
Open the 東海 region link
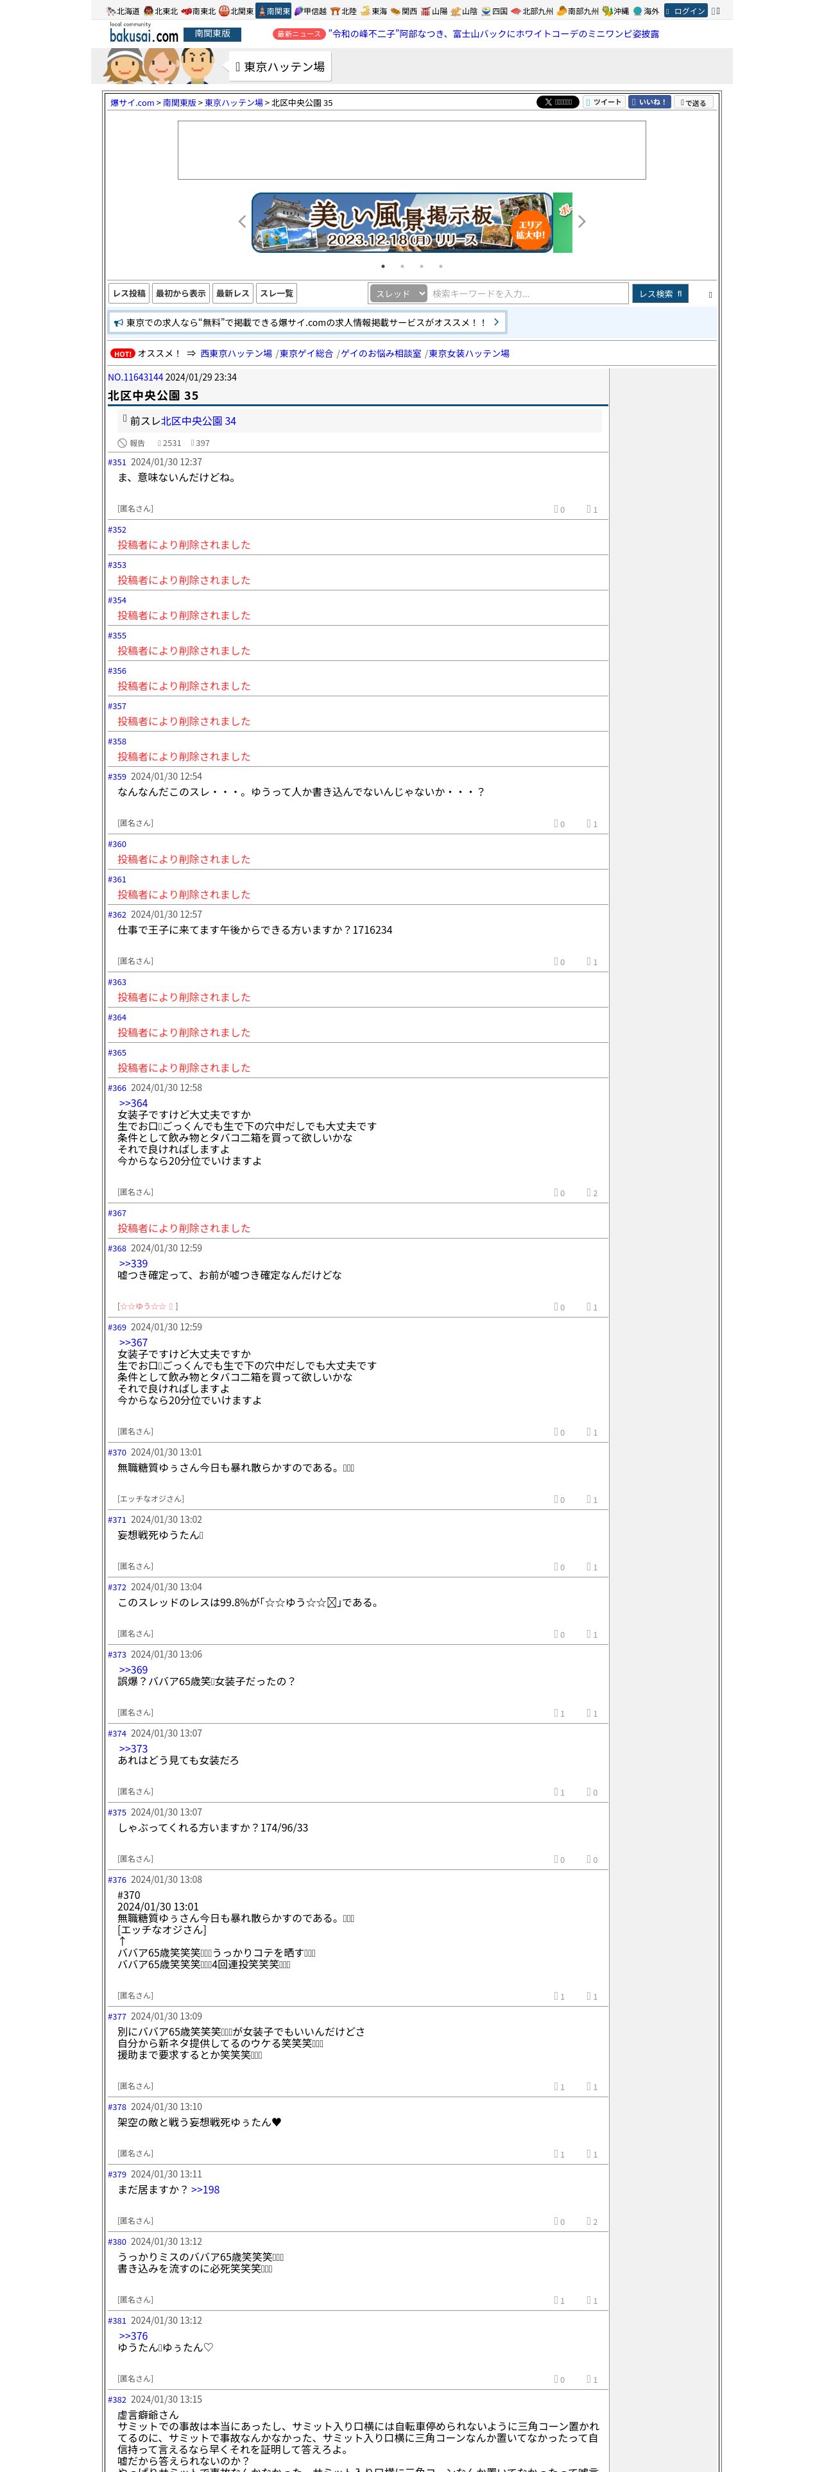374,12
